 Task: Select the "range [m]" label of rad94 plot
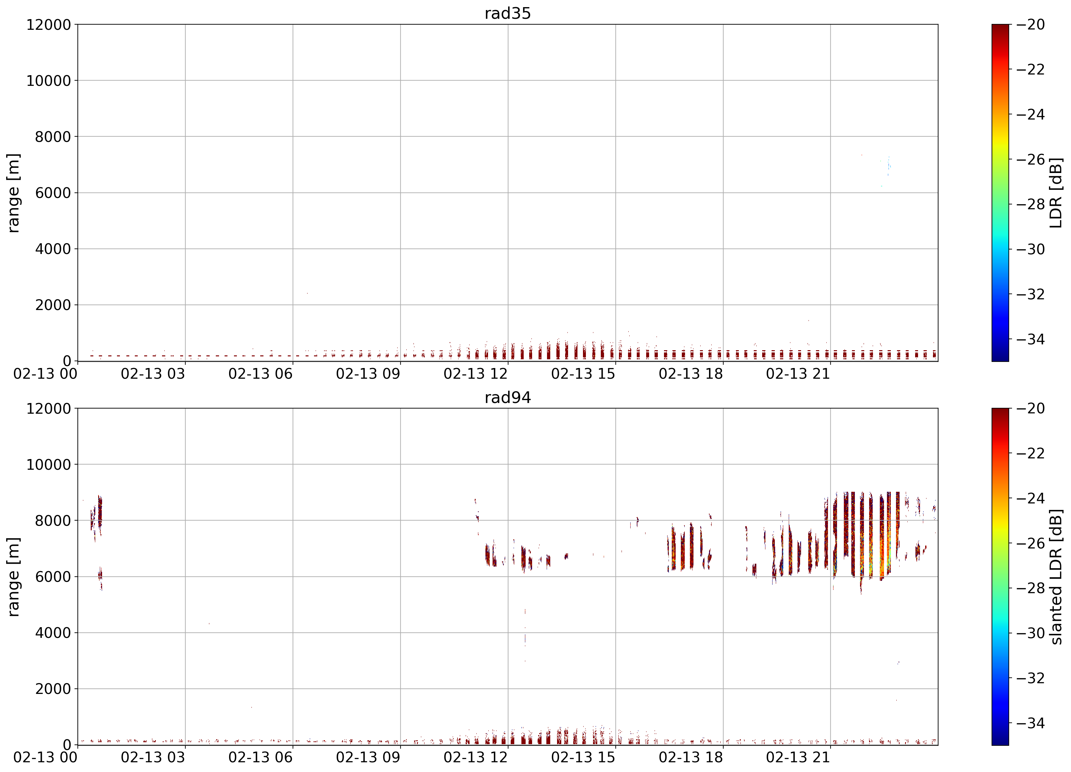(13, 577)
